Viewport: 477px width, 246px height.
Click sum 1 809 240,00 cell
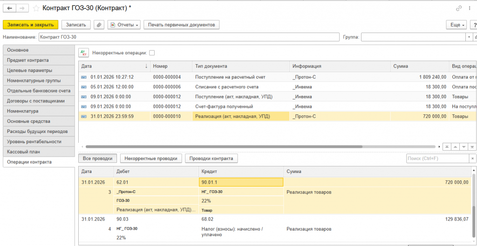click(420, 77)
